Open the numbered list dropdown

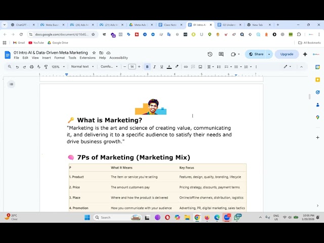[x=248, y=66]
